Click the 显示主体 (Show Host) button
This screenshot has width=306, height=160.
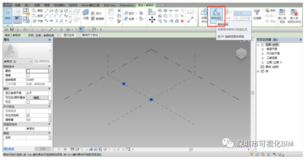(69, 35)
